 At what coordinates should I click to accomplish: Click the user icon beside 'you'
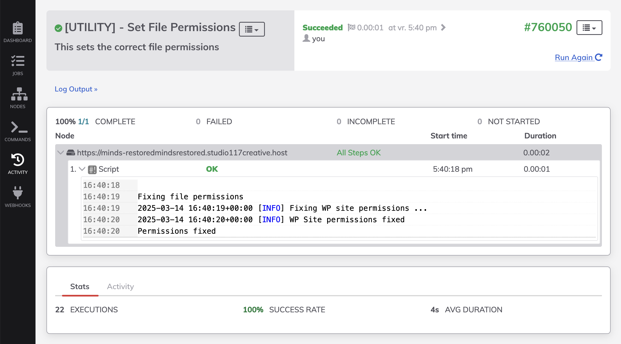pyautogui.click(x=306, y=38)
